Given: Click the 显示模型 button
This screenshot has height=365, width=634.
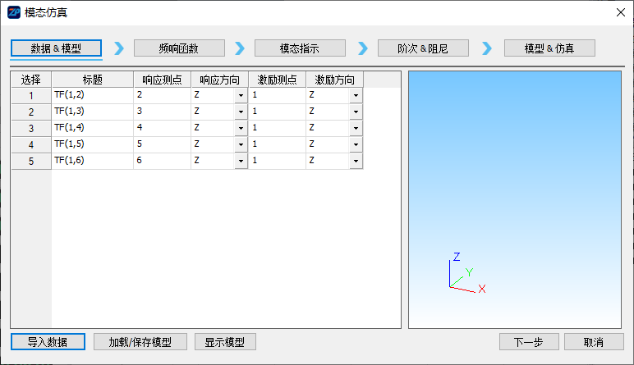Looking at the screenshot, I should click(225, 341).
